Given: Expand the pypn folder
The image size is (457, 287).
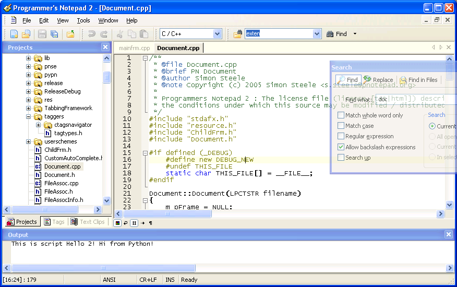Looking at the screenshot, I should [x=28, y=75].
